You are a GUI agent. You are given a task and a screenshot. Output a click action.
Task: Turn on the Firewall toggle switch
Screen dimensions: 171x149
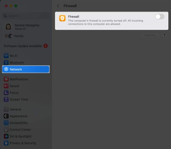160,17
